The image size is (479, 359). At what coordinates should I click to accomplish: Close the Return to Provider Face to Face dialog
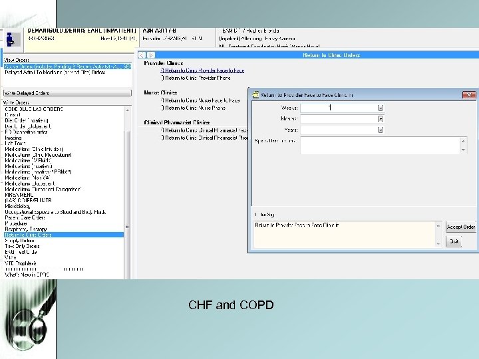point(468,95)
